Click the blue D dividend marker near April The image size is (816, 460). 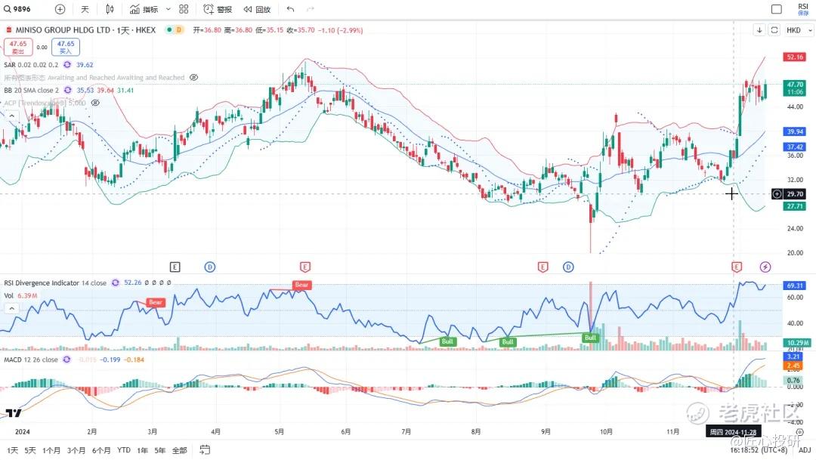pos(210,267)
